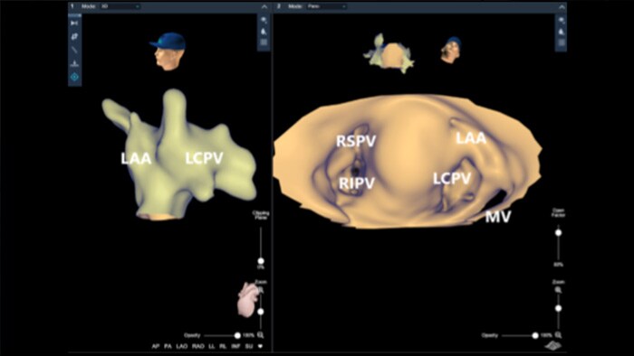Click the heart orientation thumbnail
Screen dimensions: 634x356
(247, 299)
